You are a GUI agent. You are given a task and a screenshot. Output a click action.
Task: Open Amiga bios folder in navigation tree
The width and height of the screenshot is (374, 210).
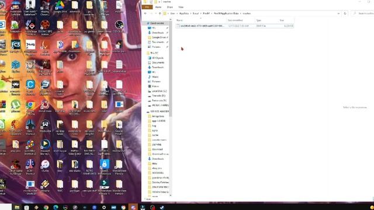[157, 116]
